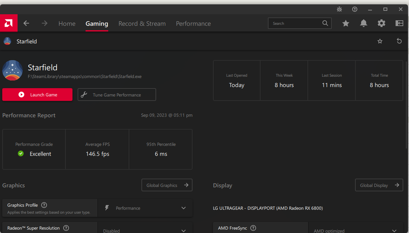
Task: Open Global Graphics settings
Action: [x=167, y=185]
